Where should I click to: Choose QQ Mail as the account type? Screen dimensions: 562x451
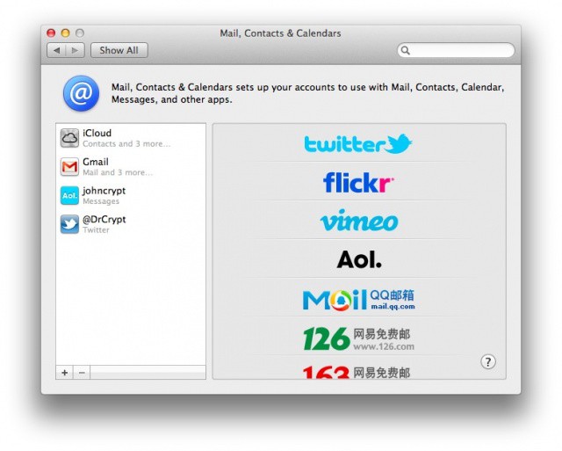[x=359, y=300]
